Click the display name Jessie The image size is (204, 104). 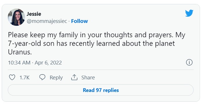tap(34, 14)
